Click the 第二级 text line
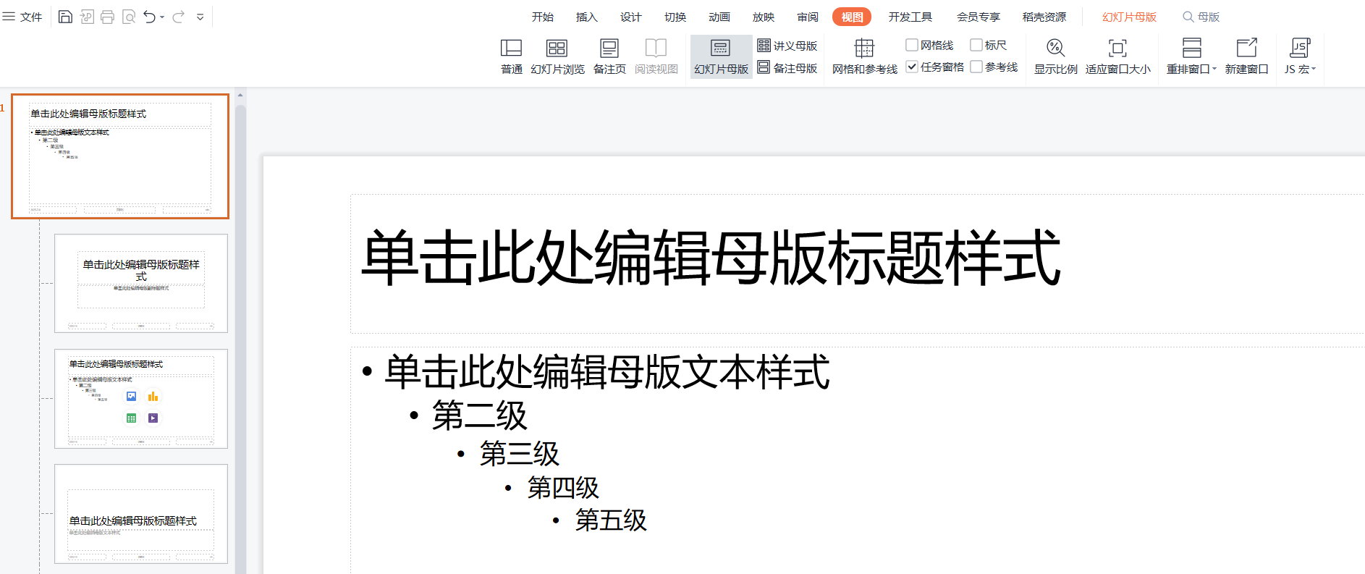 [x=480, y=415]
